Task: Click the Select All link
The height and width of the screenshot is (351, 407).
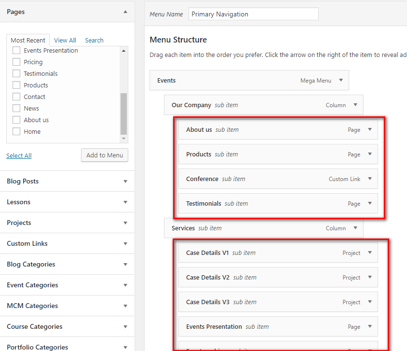Action: point(19,156)
